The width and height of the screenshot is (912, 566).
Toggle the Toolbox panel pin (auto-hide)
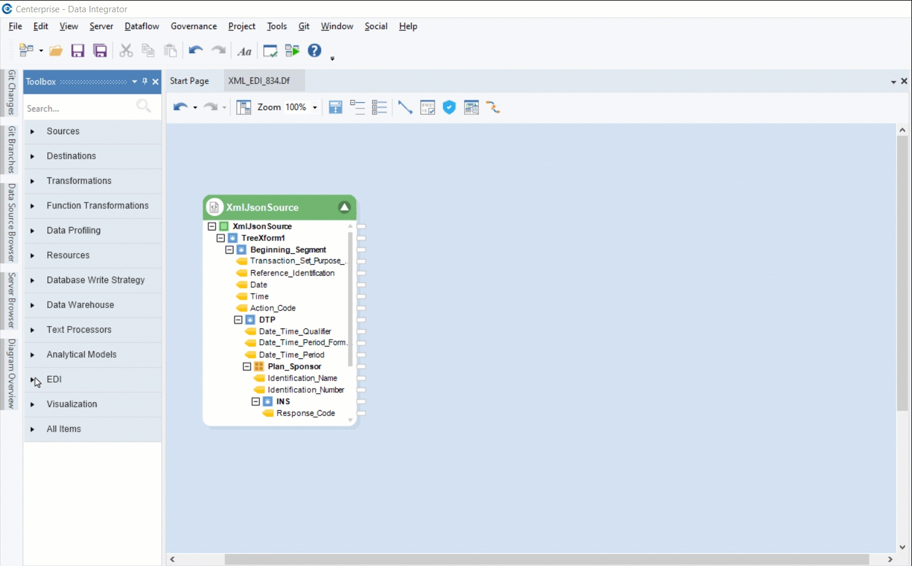(145, 82)
